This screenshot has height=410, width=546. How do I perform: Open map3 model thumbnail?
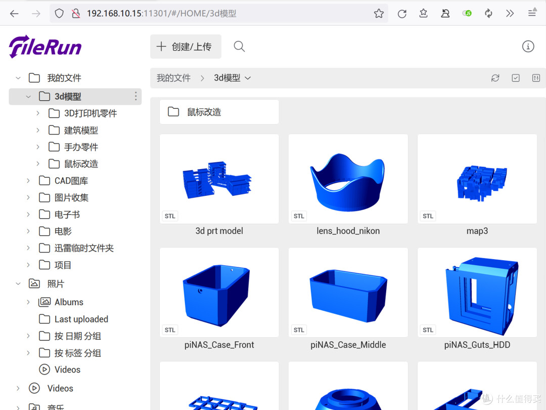tap(477, 179)
